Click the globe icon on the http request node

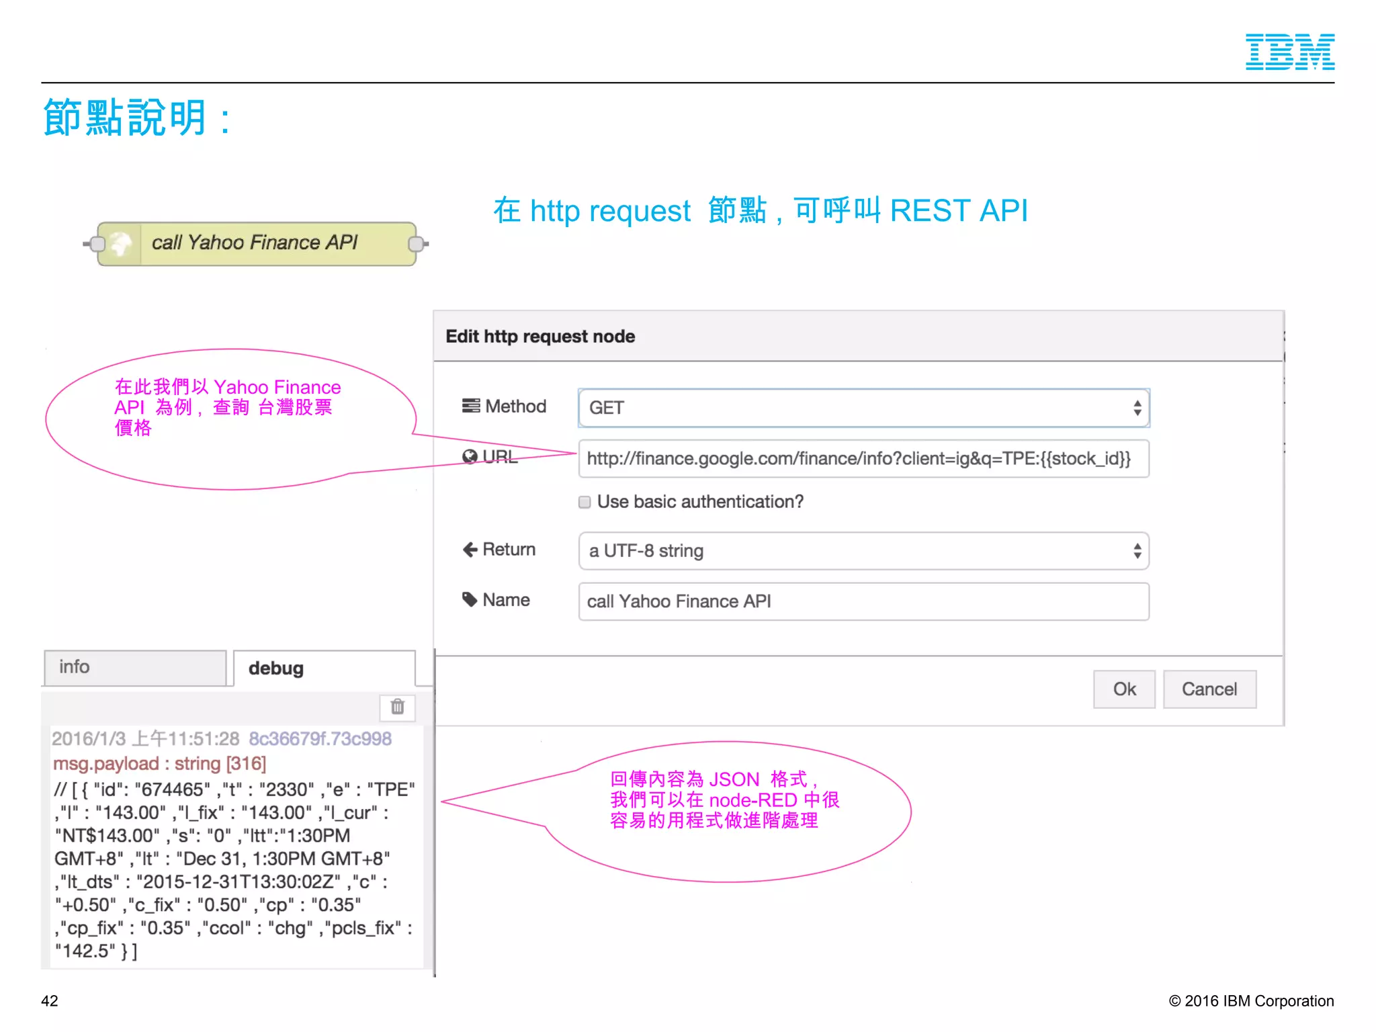120,243
